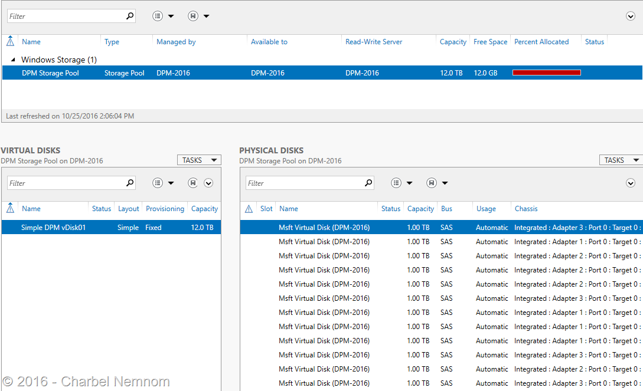Image resolution: width=643 pixels, height=391 pixels.
Task: Open Physical Disks saved queries icon
Action: click(x=431, y=183)
